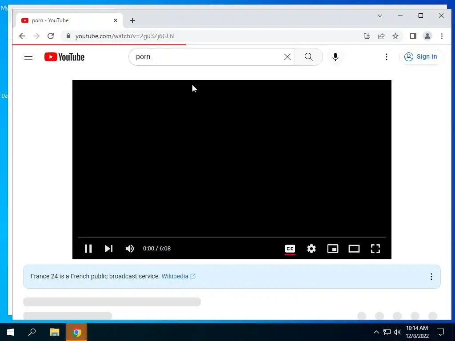Clear the search box text
The height and width of the screenshot is (341, 455).
pos(287,57)
